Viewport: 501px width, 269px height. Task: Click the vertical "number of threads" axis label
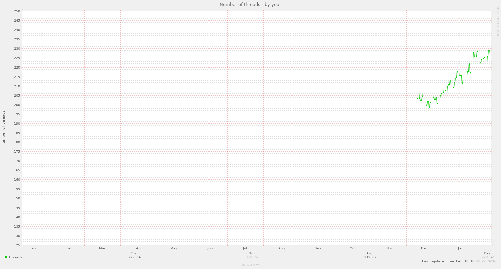coord(4,128)
